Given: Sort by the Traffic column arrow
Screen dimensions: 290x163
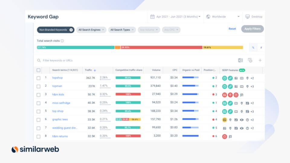Looking at the screenshot, I should click(95, 70).
